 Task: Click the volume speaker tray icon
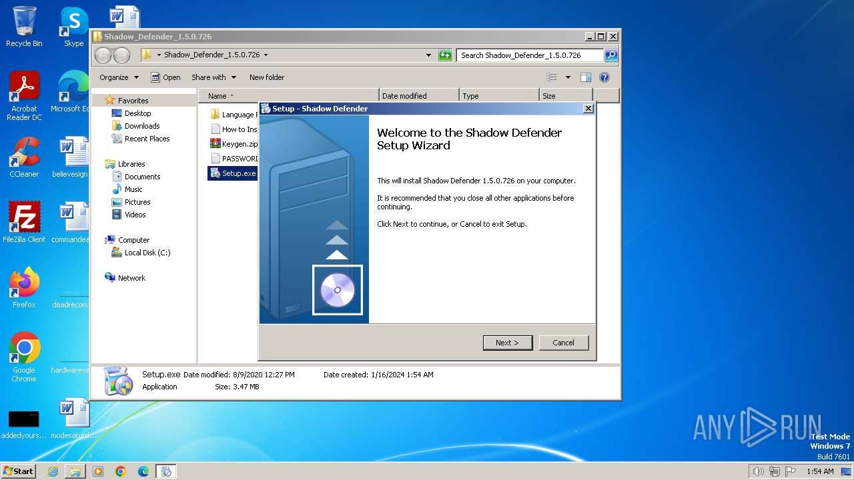(x=758, y=471)
